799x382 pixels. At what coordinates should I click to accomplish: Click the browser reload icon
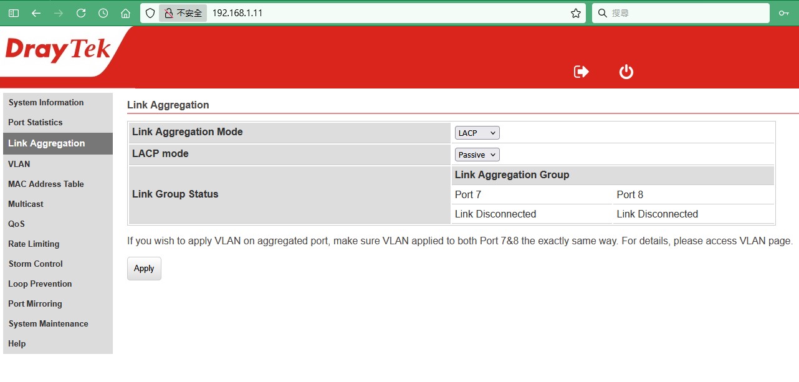click(81, 13)
